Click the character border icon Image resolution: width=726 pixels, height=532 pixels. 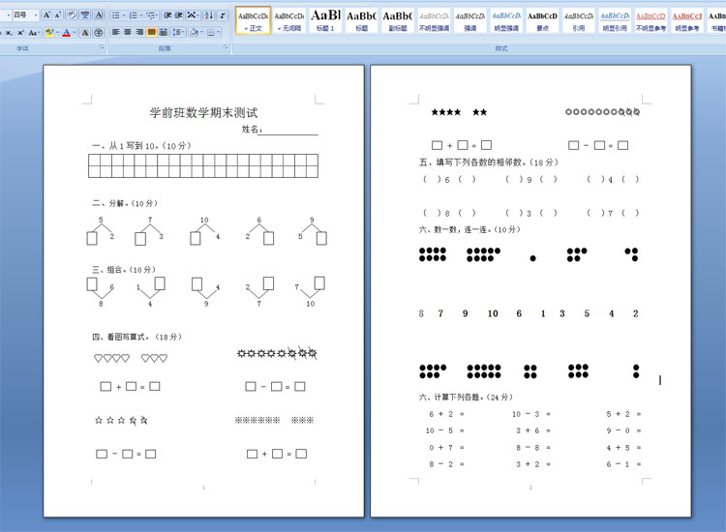(99, 15)
